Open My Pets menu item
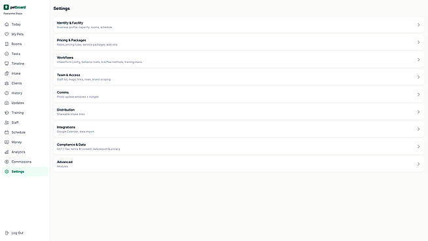This screenshot has width=428, height=241. coord(25,34)
